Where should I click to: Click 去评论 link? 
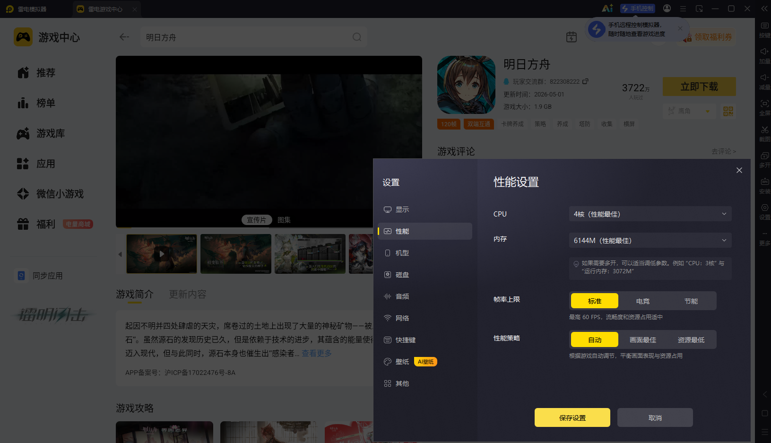click(724, 151)
